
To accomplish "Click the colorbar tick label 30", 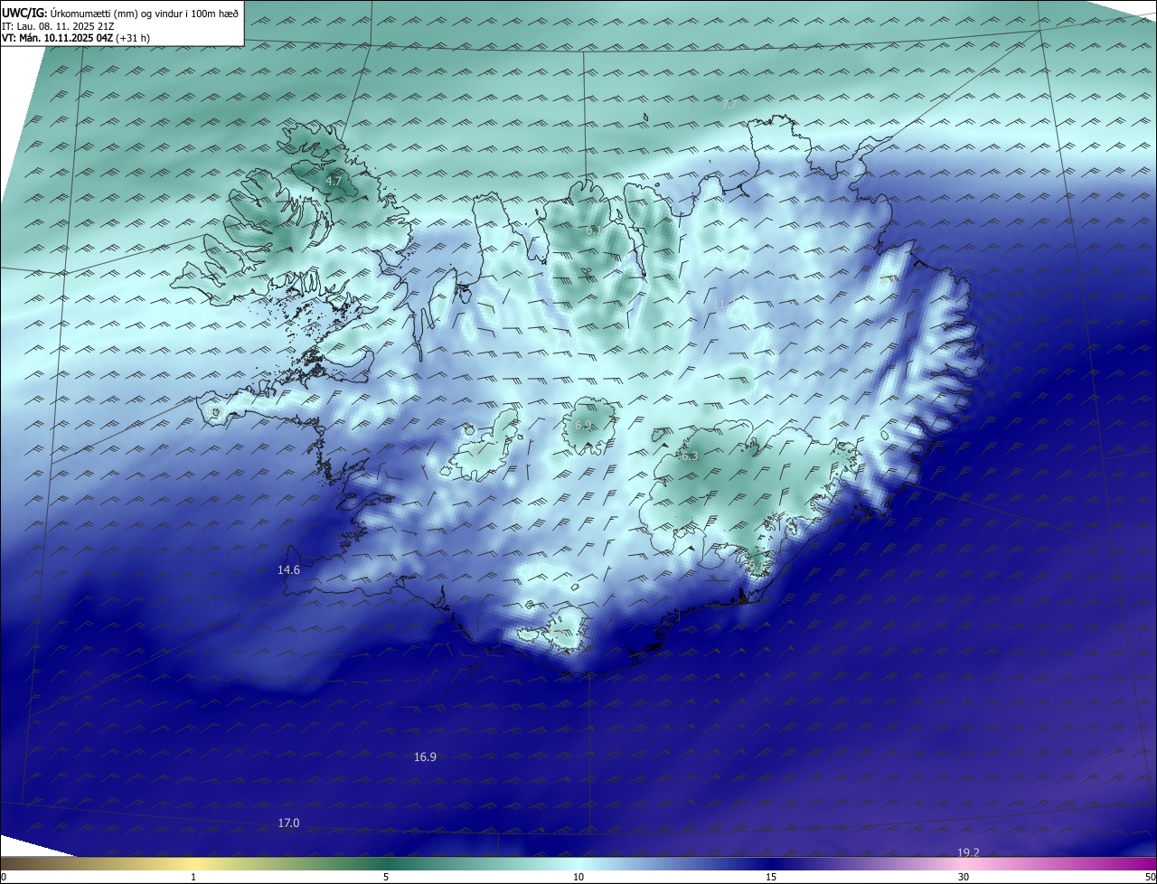I will (964, 877).
